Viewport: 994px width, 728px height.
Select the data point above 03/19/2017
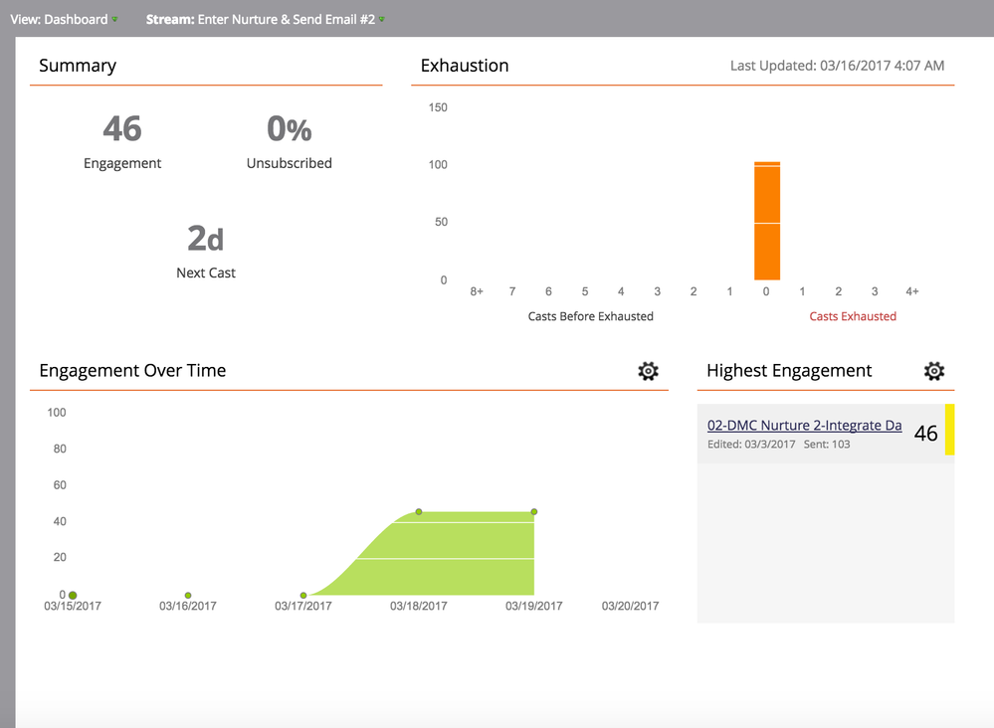533,511
